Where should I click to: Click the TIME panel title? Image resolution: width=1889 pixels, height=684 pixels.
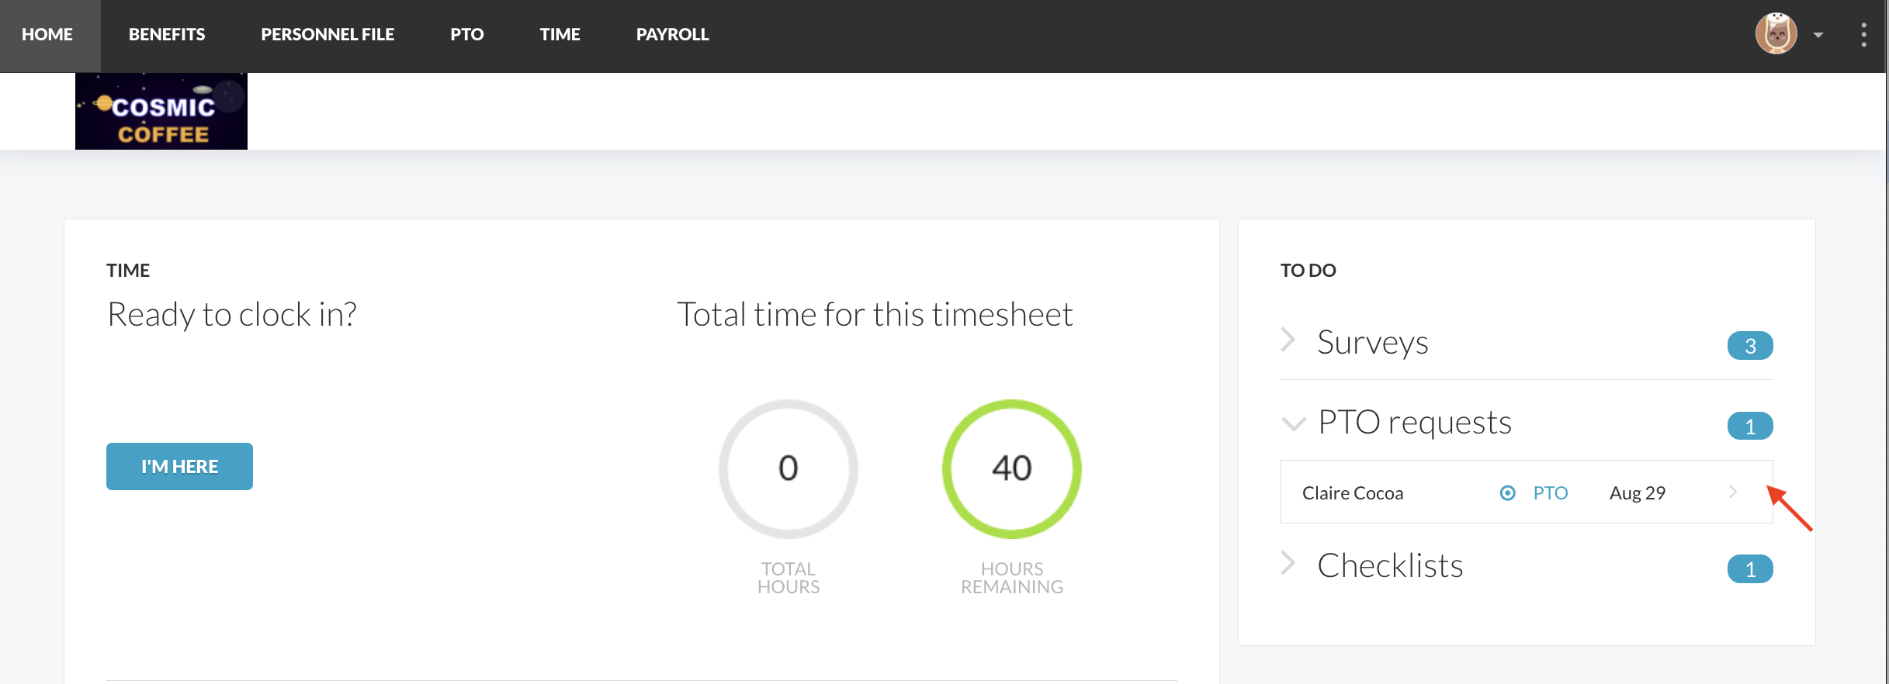pos(128,271)
